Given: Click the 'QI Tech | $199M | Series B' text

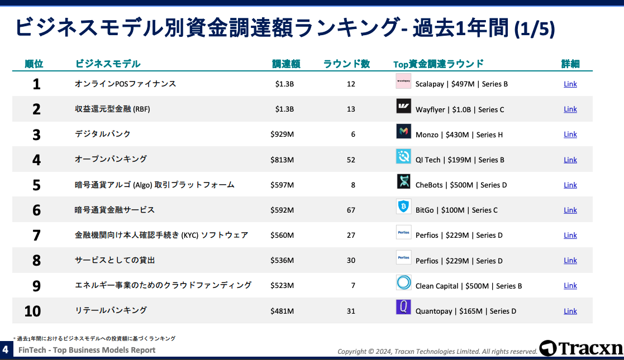Looking at the screenshot, I should click(460, 160).
